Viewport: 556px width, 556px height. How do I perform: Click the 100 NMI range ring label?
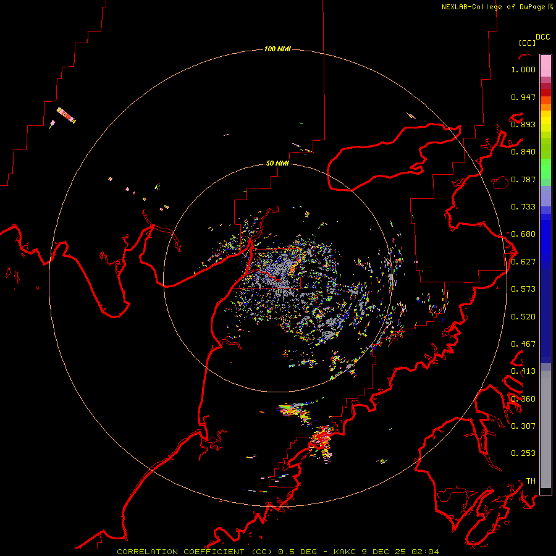click(x=277, y=49)
